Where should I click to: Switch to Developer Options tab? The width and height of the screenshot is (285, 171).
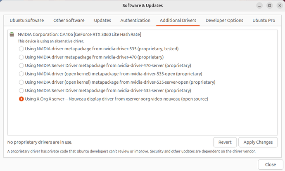pos(224,21)
